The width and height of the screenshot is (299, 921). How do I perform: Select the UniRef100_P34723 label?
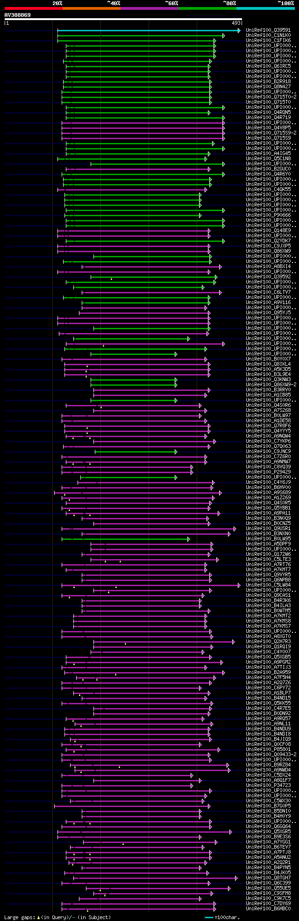tap(268, 786)
